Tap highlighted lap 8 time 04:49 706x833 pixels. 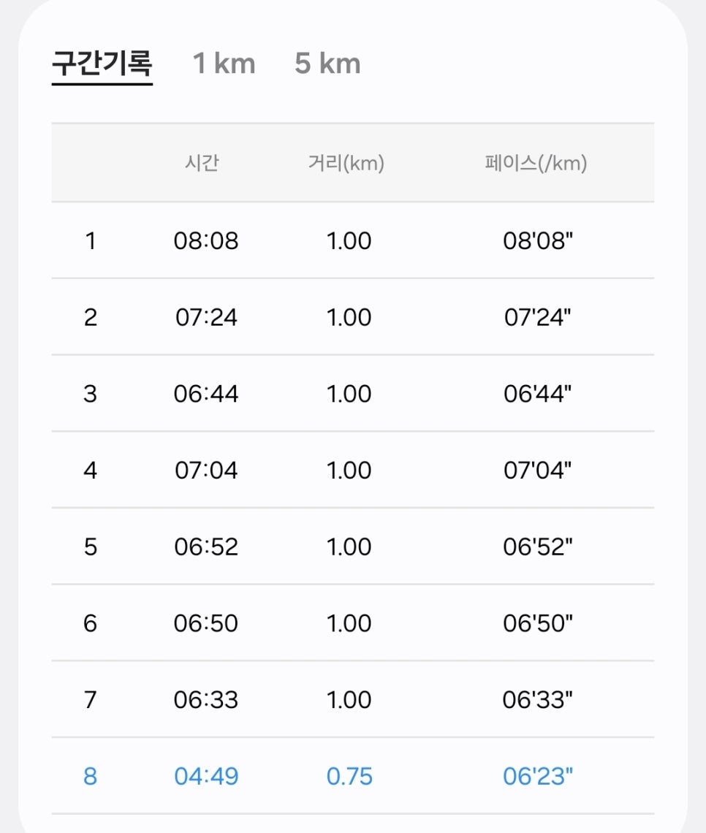(206, 776)
